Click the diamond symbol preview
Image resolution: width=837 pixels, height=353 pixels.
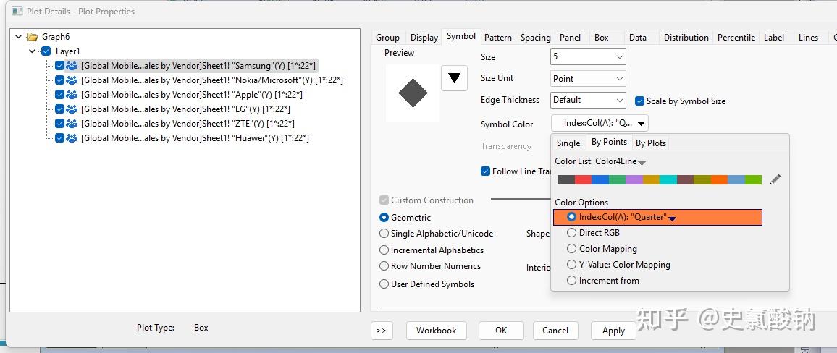413,93
